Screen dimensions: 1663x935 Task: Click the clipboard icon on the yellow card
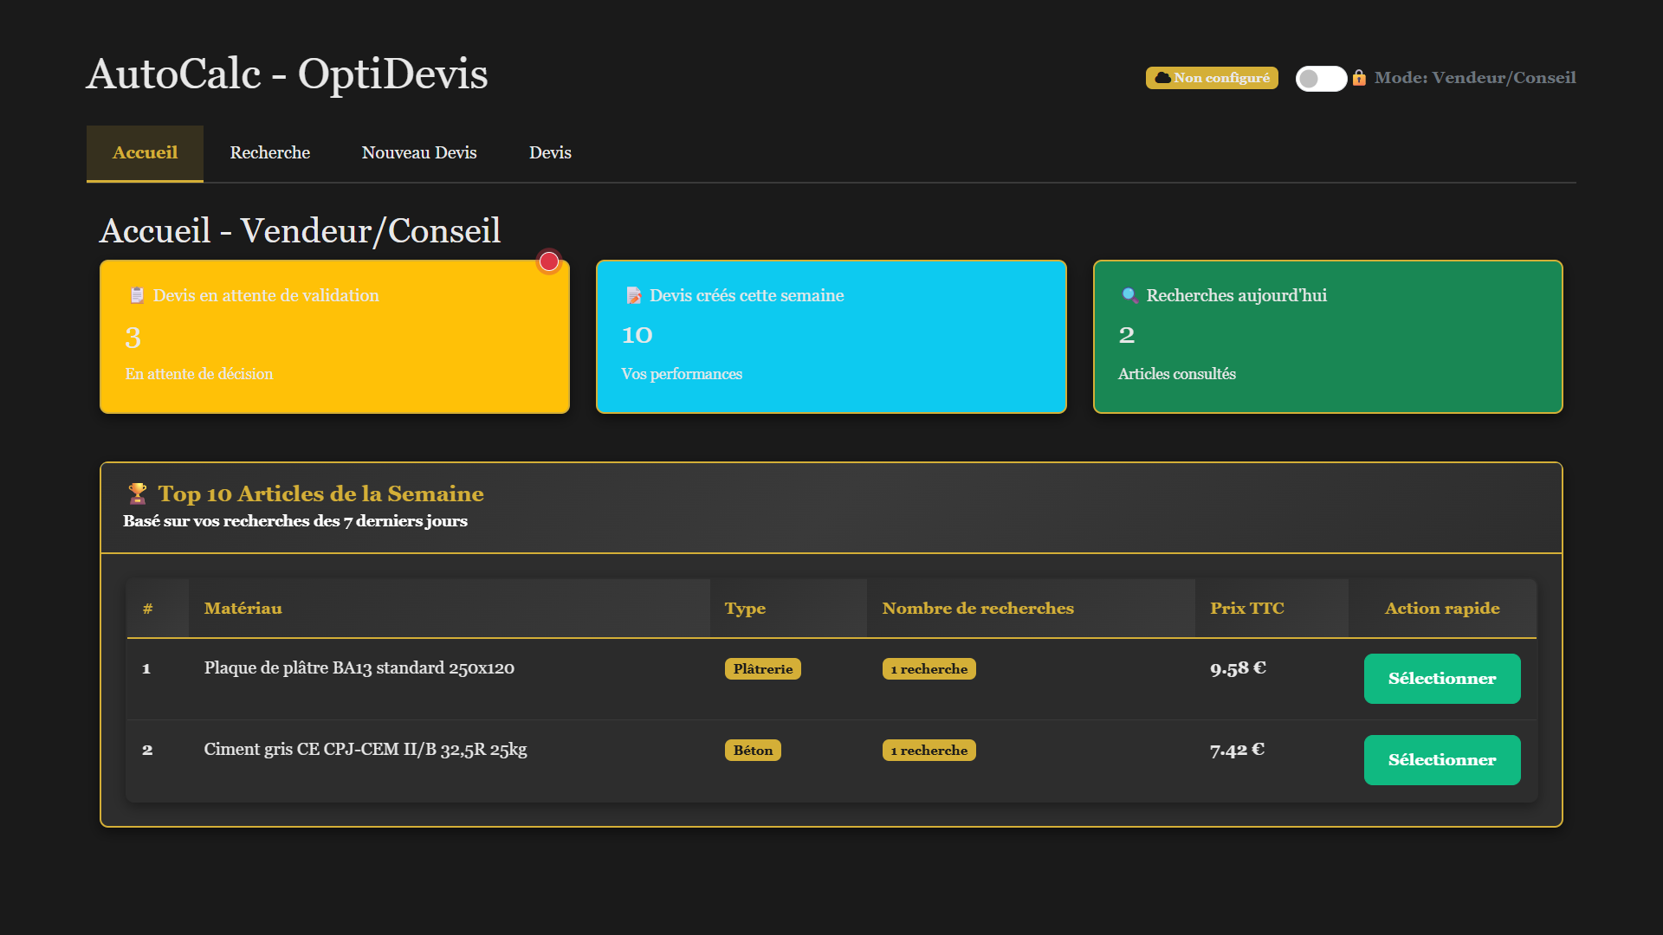(x=137, y=295)
